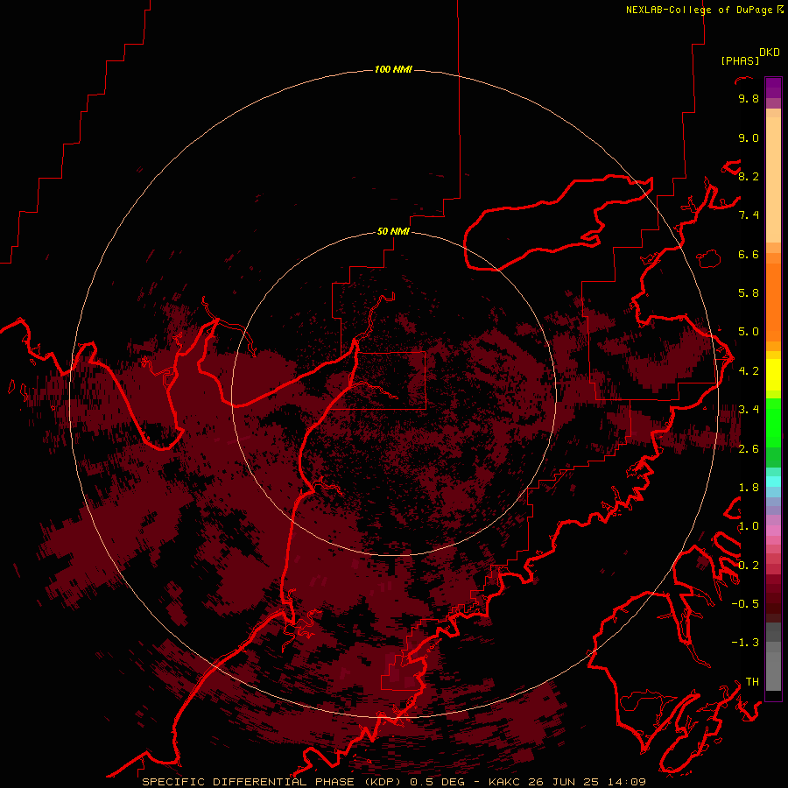
Task: Pick the pink swatch of the colorbar
Action: [x=773, y=531]
